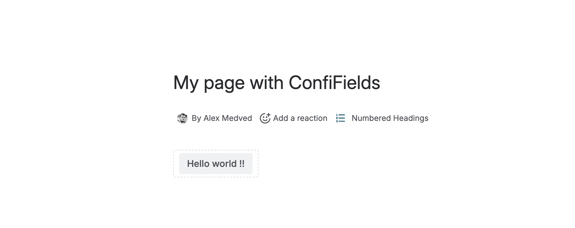Click the "!!" at the field's end
The height and width of the screenshot is (228, 575).
coord(242,164)
